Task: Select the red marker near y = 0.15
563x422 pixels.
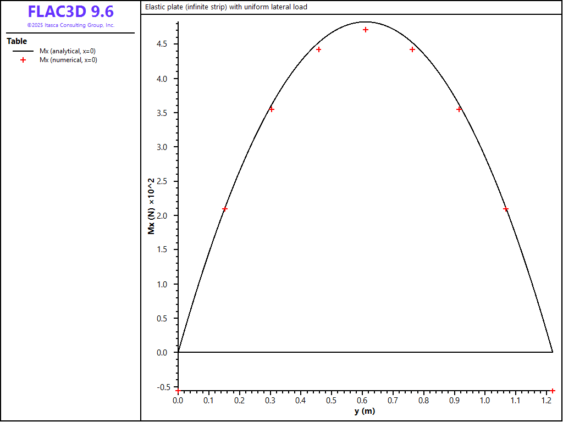Action: (x=224, y=209)
